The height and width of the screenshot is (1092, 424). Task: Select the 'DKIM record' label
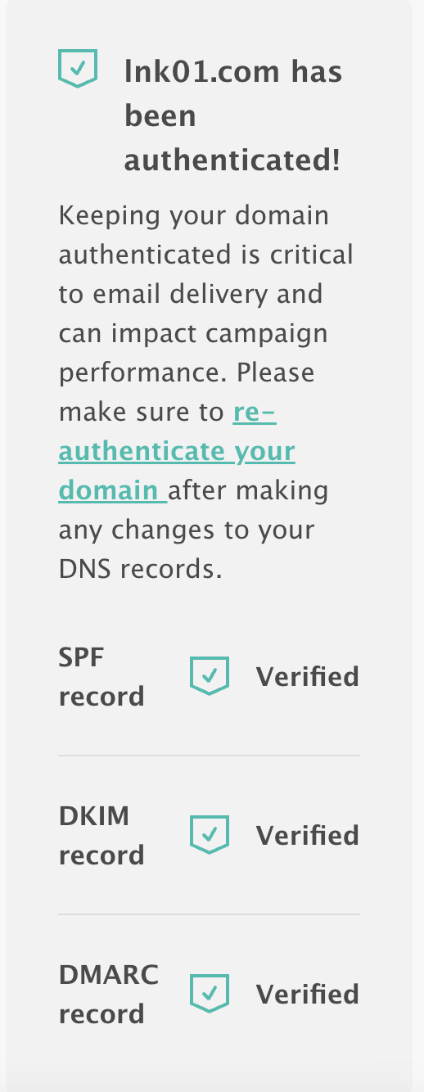pyautogui.click(x=101, y=836)
